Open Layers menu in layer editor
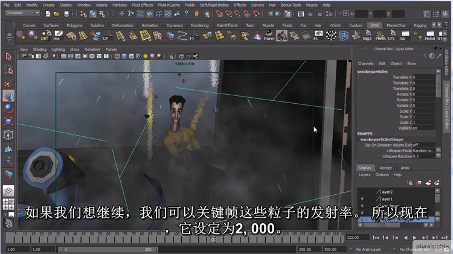 tap(364, 174)
